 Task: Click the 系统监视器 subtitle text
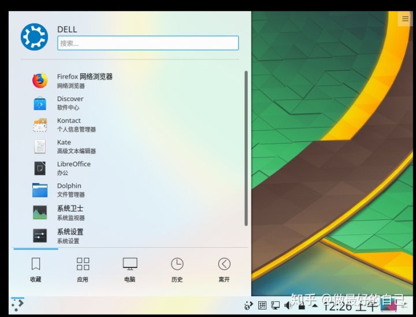71,218
